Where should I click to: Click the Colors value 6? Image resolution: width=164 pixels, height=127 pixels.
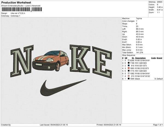pos(157,5)
